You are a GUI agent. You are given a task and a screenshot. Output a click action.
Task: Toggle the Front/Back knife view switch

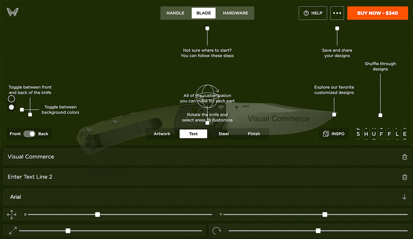point(29,134)
